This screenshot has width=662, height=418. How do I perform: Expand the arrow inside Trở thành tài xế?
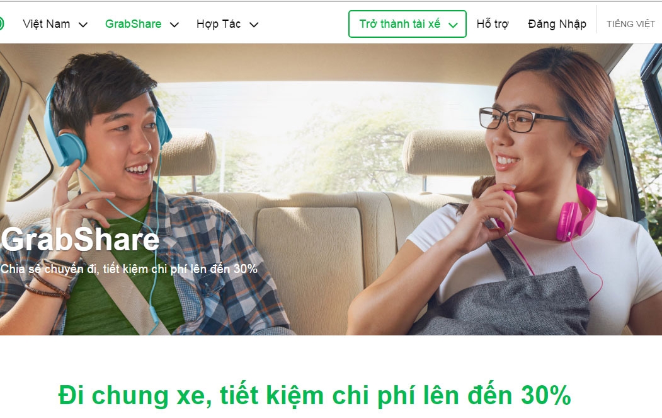[453, 25]
